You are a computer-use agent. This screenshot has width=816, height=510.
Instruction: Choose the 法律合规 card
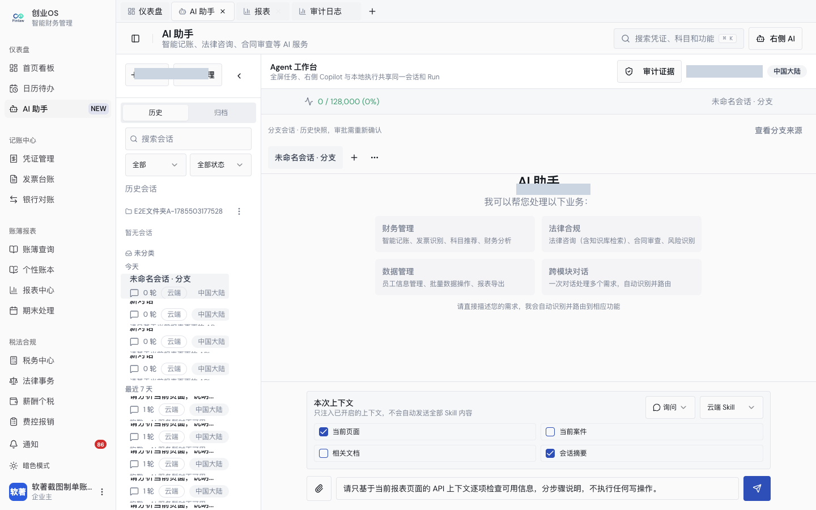tap(622, 234)
